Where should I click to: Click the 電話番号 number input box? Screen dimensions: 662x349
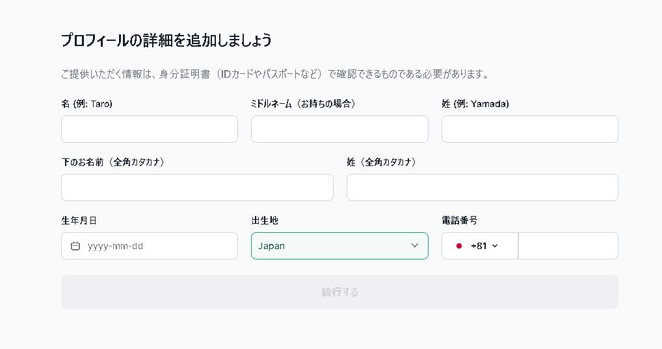point(568,246)
